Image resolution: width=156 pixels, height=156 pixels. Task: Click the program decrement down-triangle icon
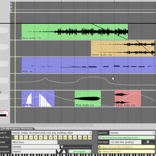pyautogui.click(x=59, y=151)
